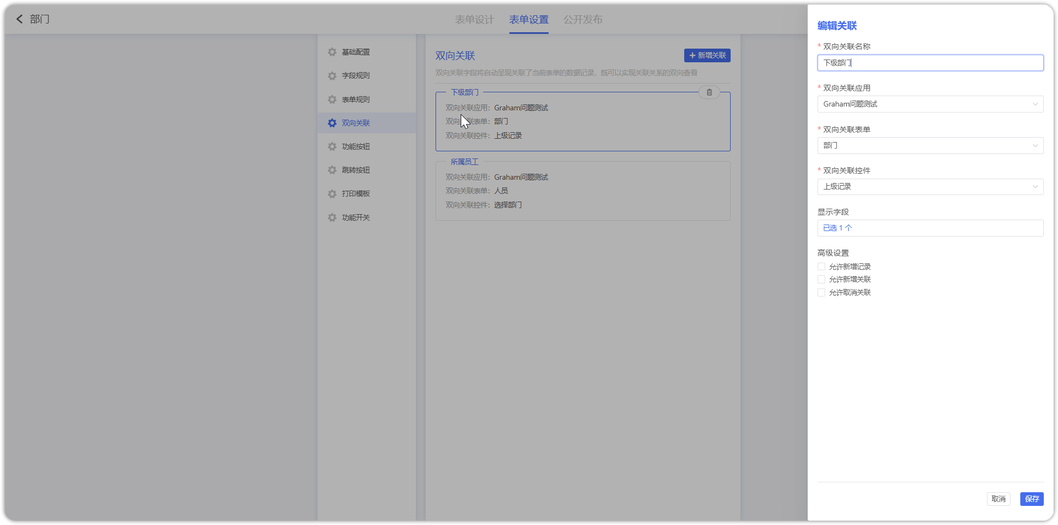Click the 双向关联名称 input field
Viewport: 1058px width, 525px height.
pyautogui.click(x=930, y=63)
